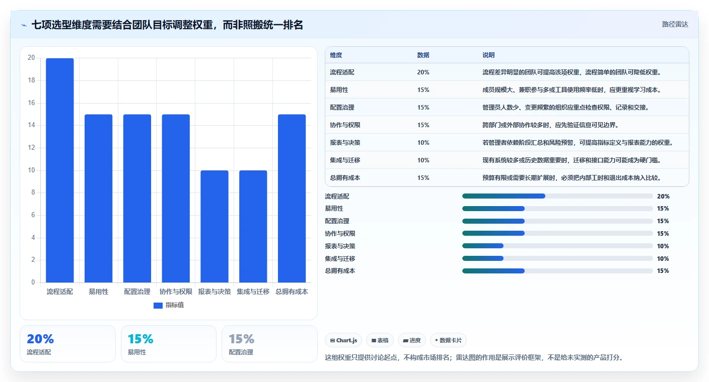Click the description starting 管理员人数少
The width and height of the screenshot is (709, 382).
(565, 108)
